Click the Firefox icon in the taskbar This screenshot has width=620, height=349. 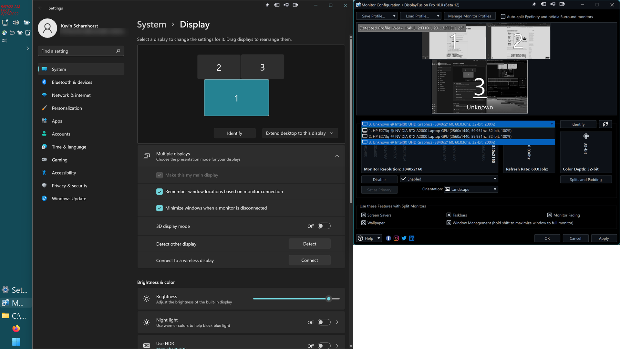point(16,329)
